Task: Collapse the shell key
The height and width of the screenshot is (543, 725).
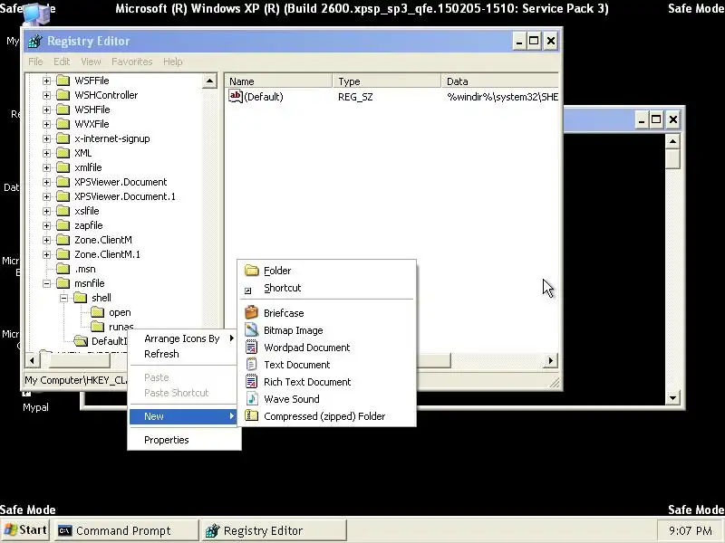Action: pos(63,298)
